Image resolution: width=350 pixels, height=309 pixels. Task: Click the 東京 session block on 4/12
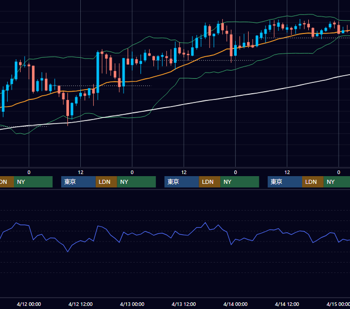[78, 182]
